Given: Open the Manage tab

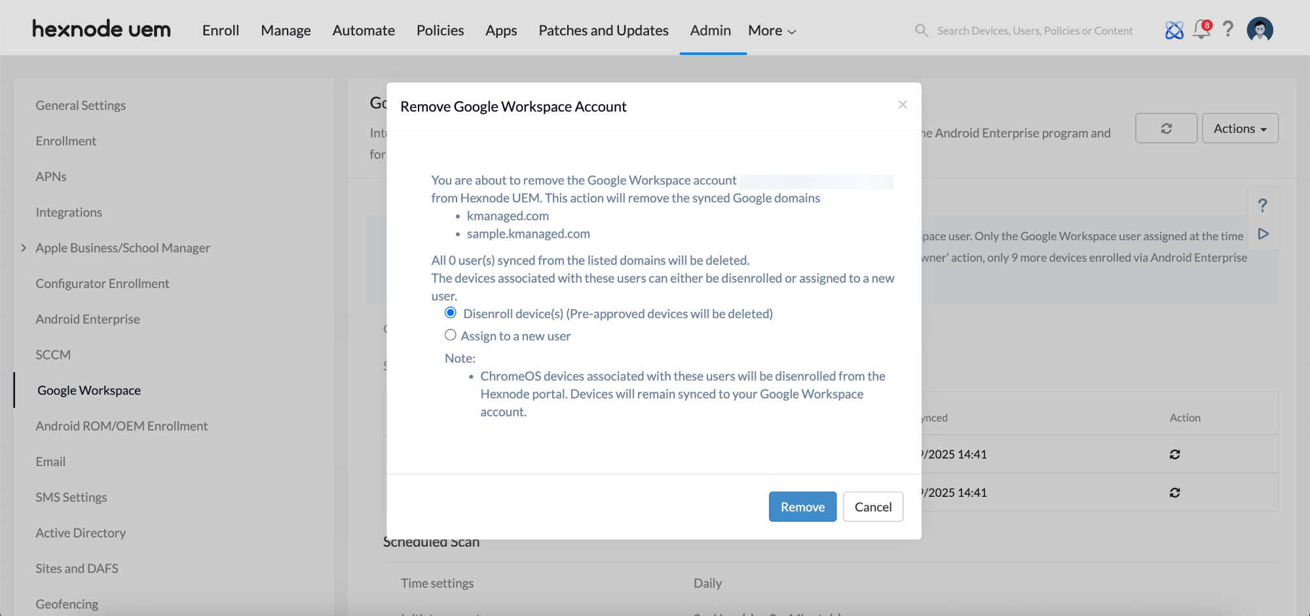Looking at the screenshot, I should click(286, 31).
